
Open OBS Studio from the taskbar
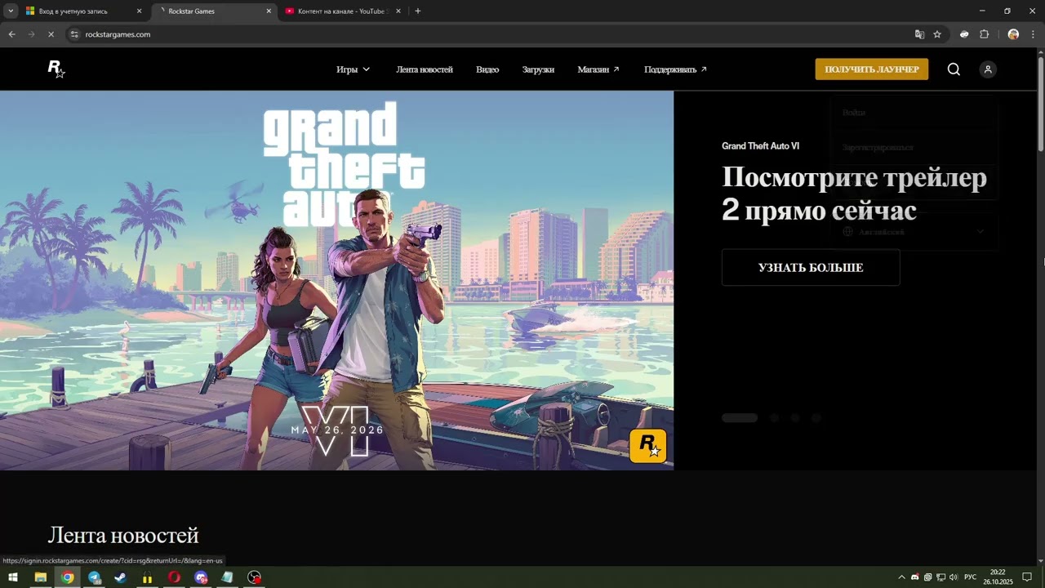(x=255, y=577)
